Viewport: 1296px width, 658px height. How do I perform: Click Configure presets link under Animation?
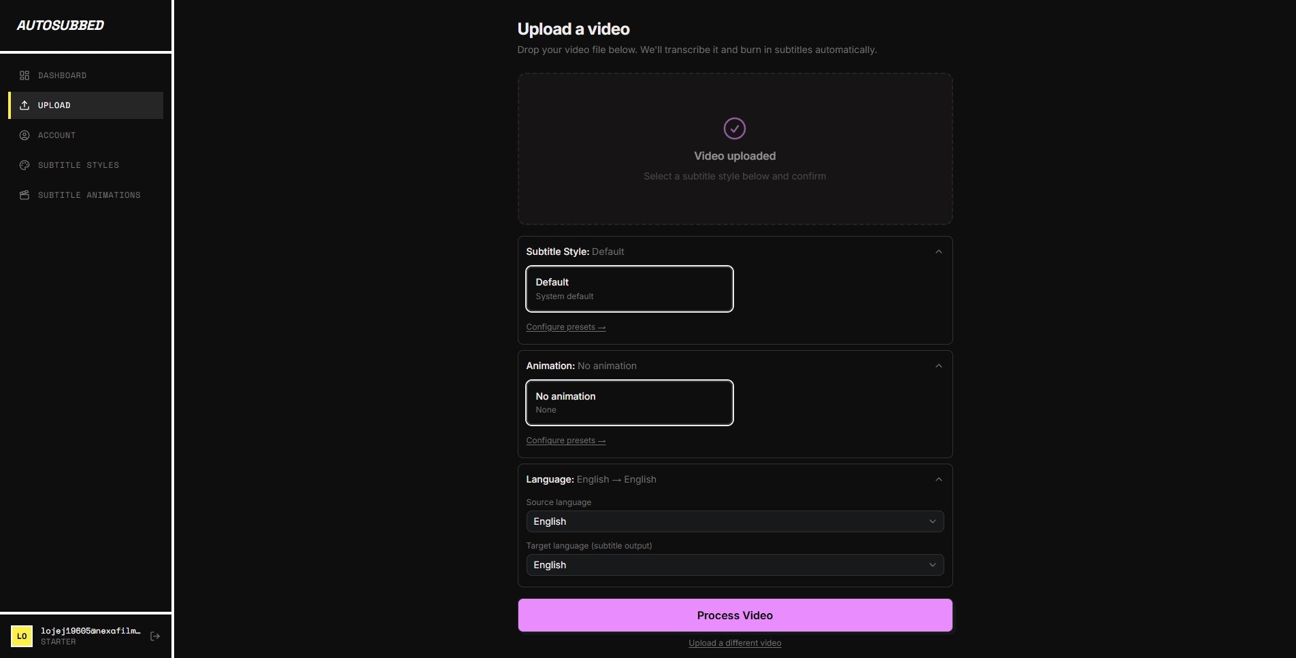[x=566, y=440]
